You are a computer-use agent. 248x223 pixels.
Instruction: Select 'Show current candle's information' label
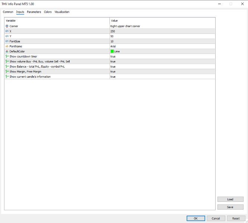tap(30, 77)
